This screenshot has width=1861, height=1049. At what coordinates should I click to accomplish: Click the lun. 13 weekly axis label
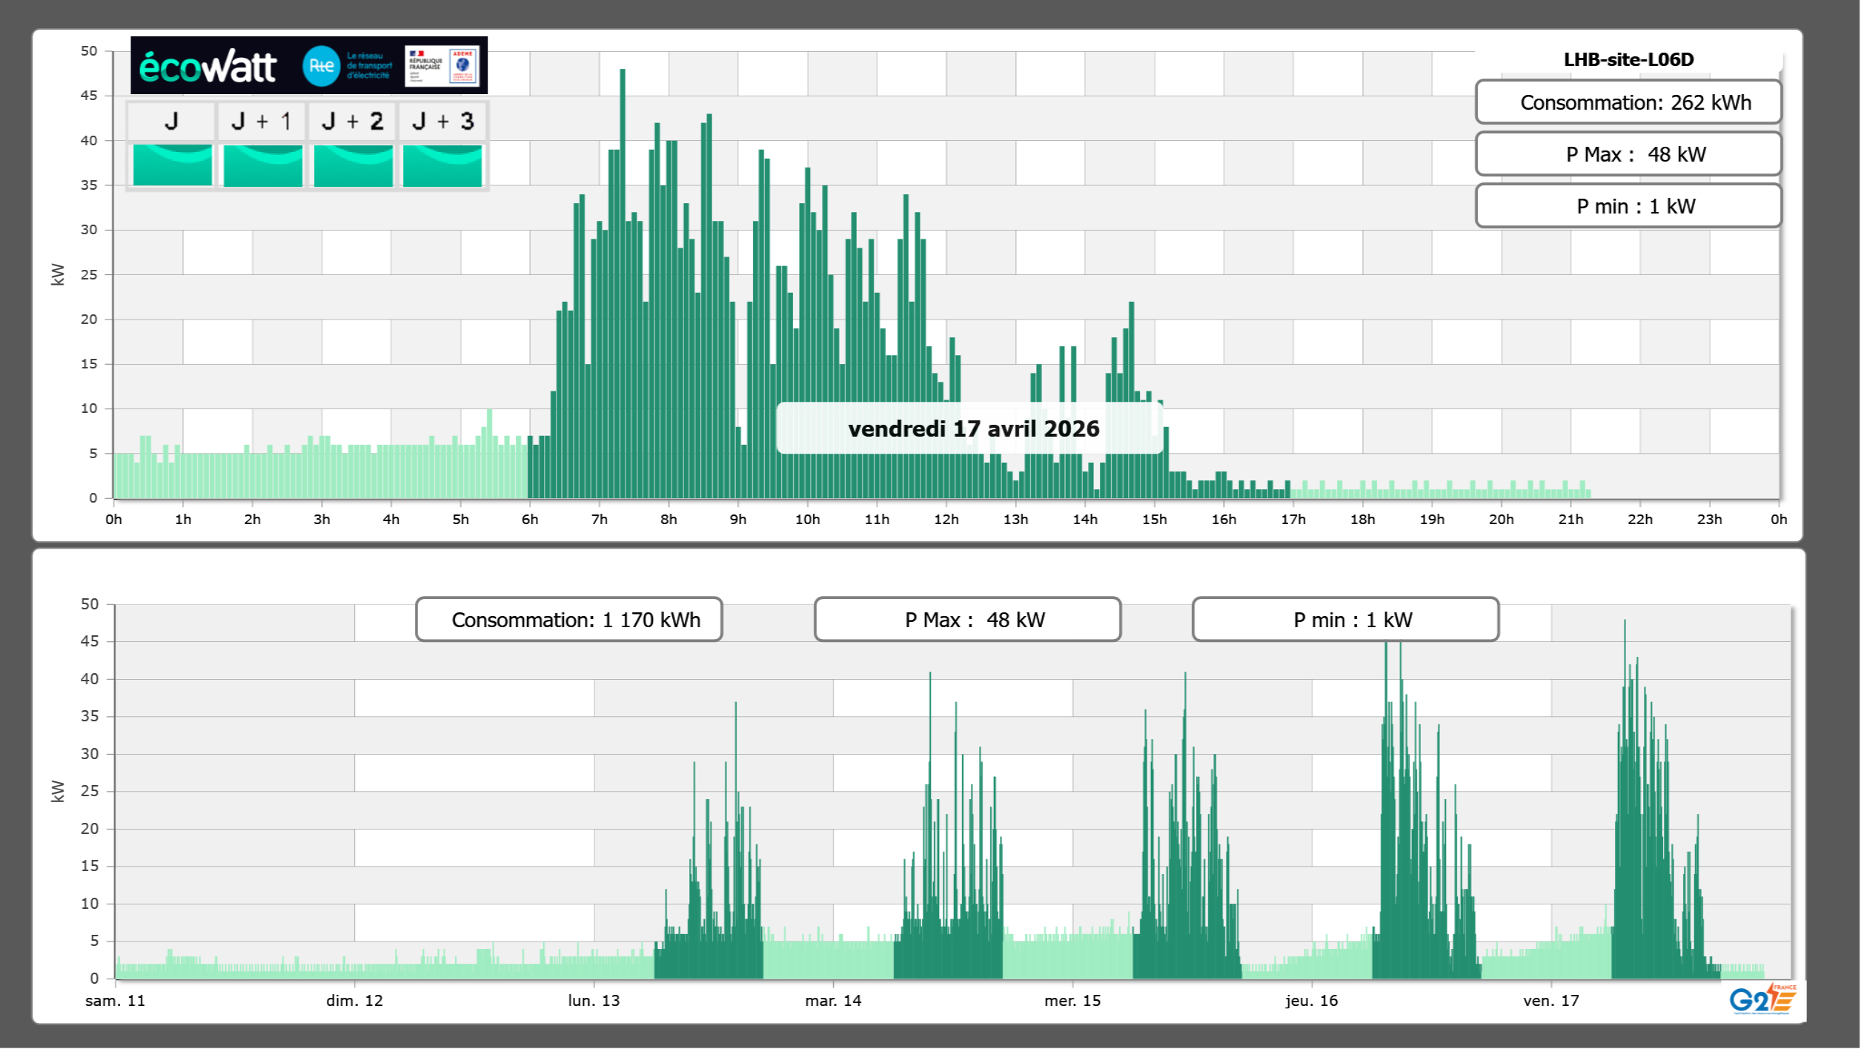pyautogui.click(x=594, y=1001)
